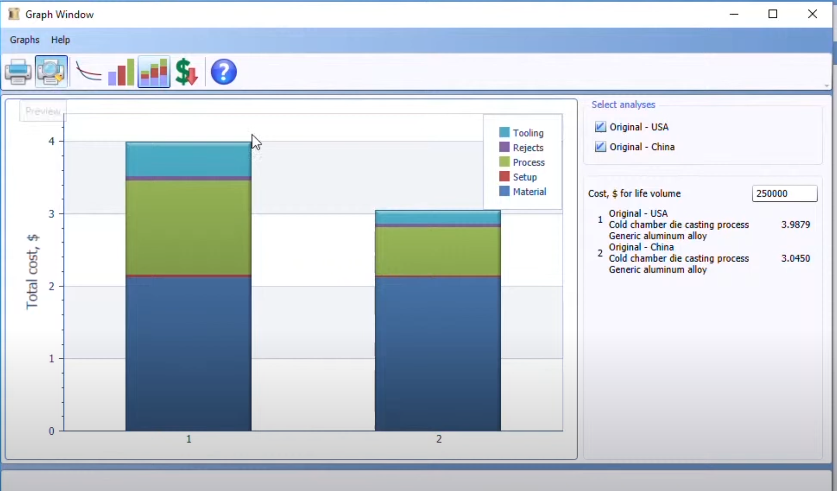Maximize the Graph Window

point(773,14)
